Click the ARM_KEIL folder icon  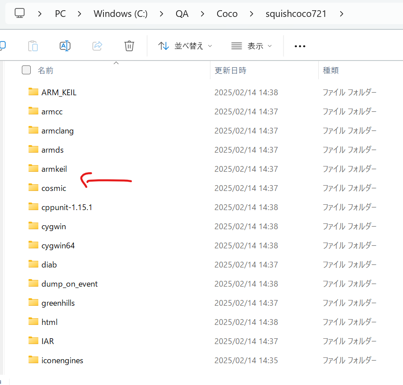click(x=33, y=92)
